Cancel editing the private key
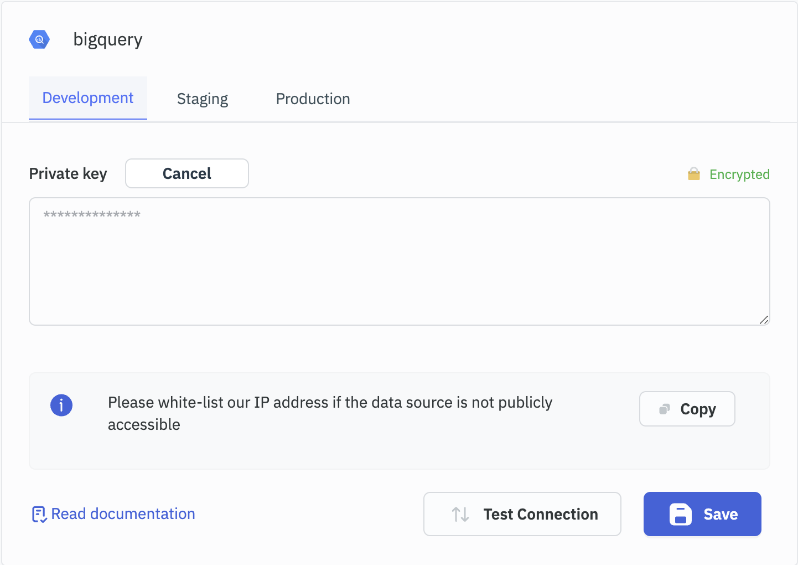This screenshot has height=565, width=798. coord(187,174)
